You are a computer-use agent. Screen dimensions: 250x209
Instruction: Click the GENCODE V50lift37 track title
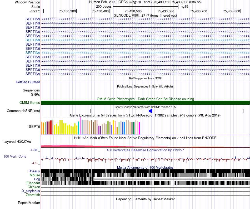[145, 16]
